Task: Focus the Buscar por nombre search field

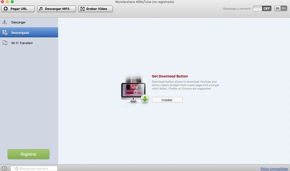Action: (x=34, y=168)
